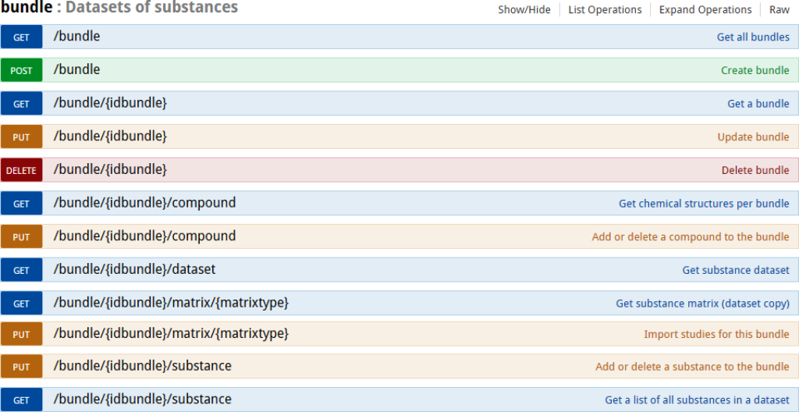The image size is (799, 412).
Task: Expand the 'Create bundle' operation
Action: 755,70
